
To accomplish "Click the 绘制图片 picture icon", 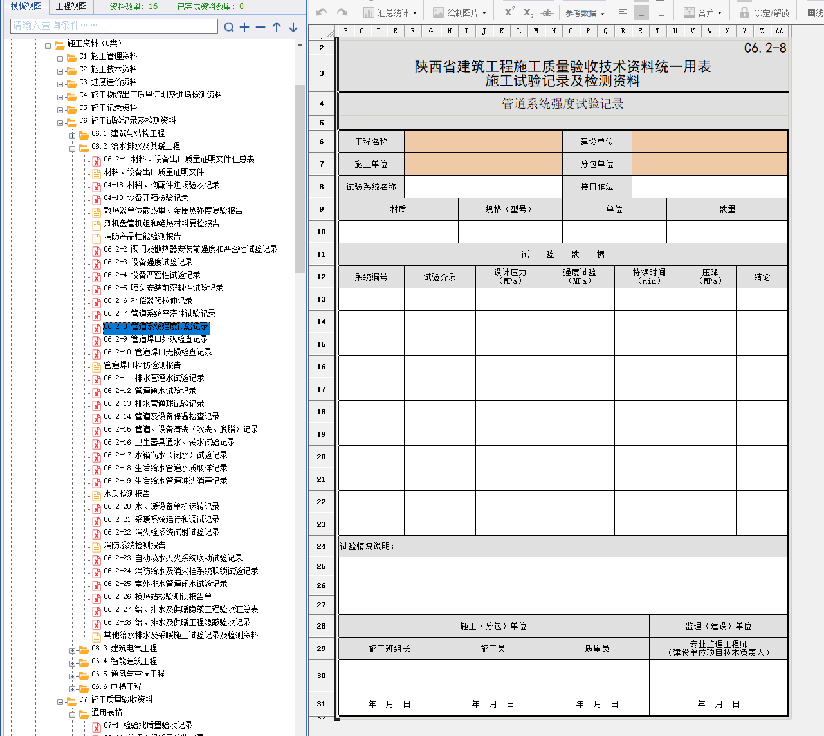I will [438, 12].
